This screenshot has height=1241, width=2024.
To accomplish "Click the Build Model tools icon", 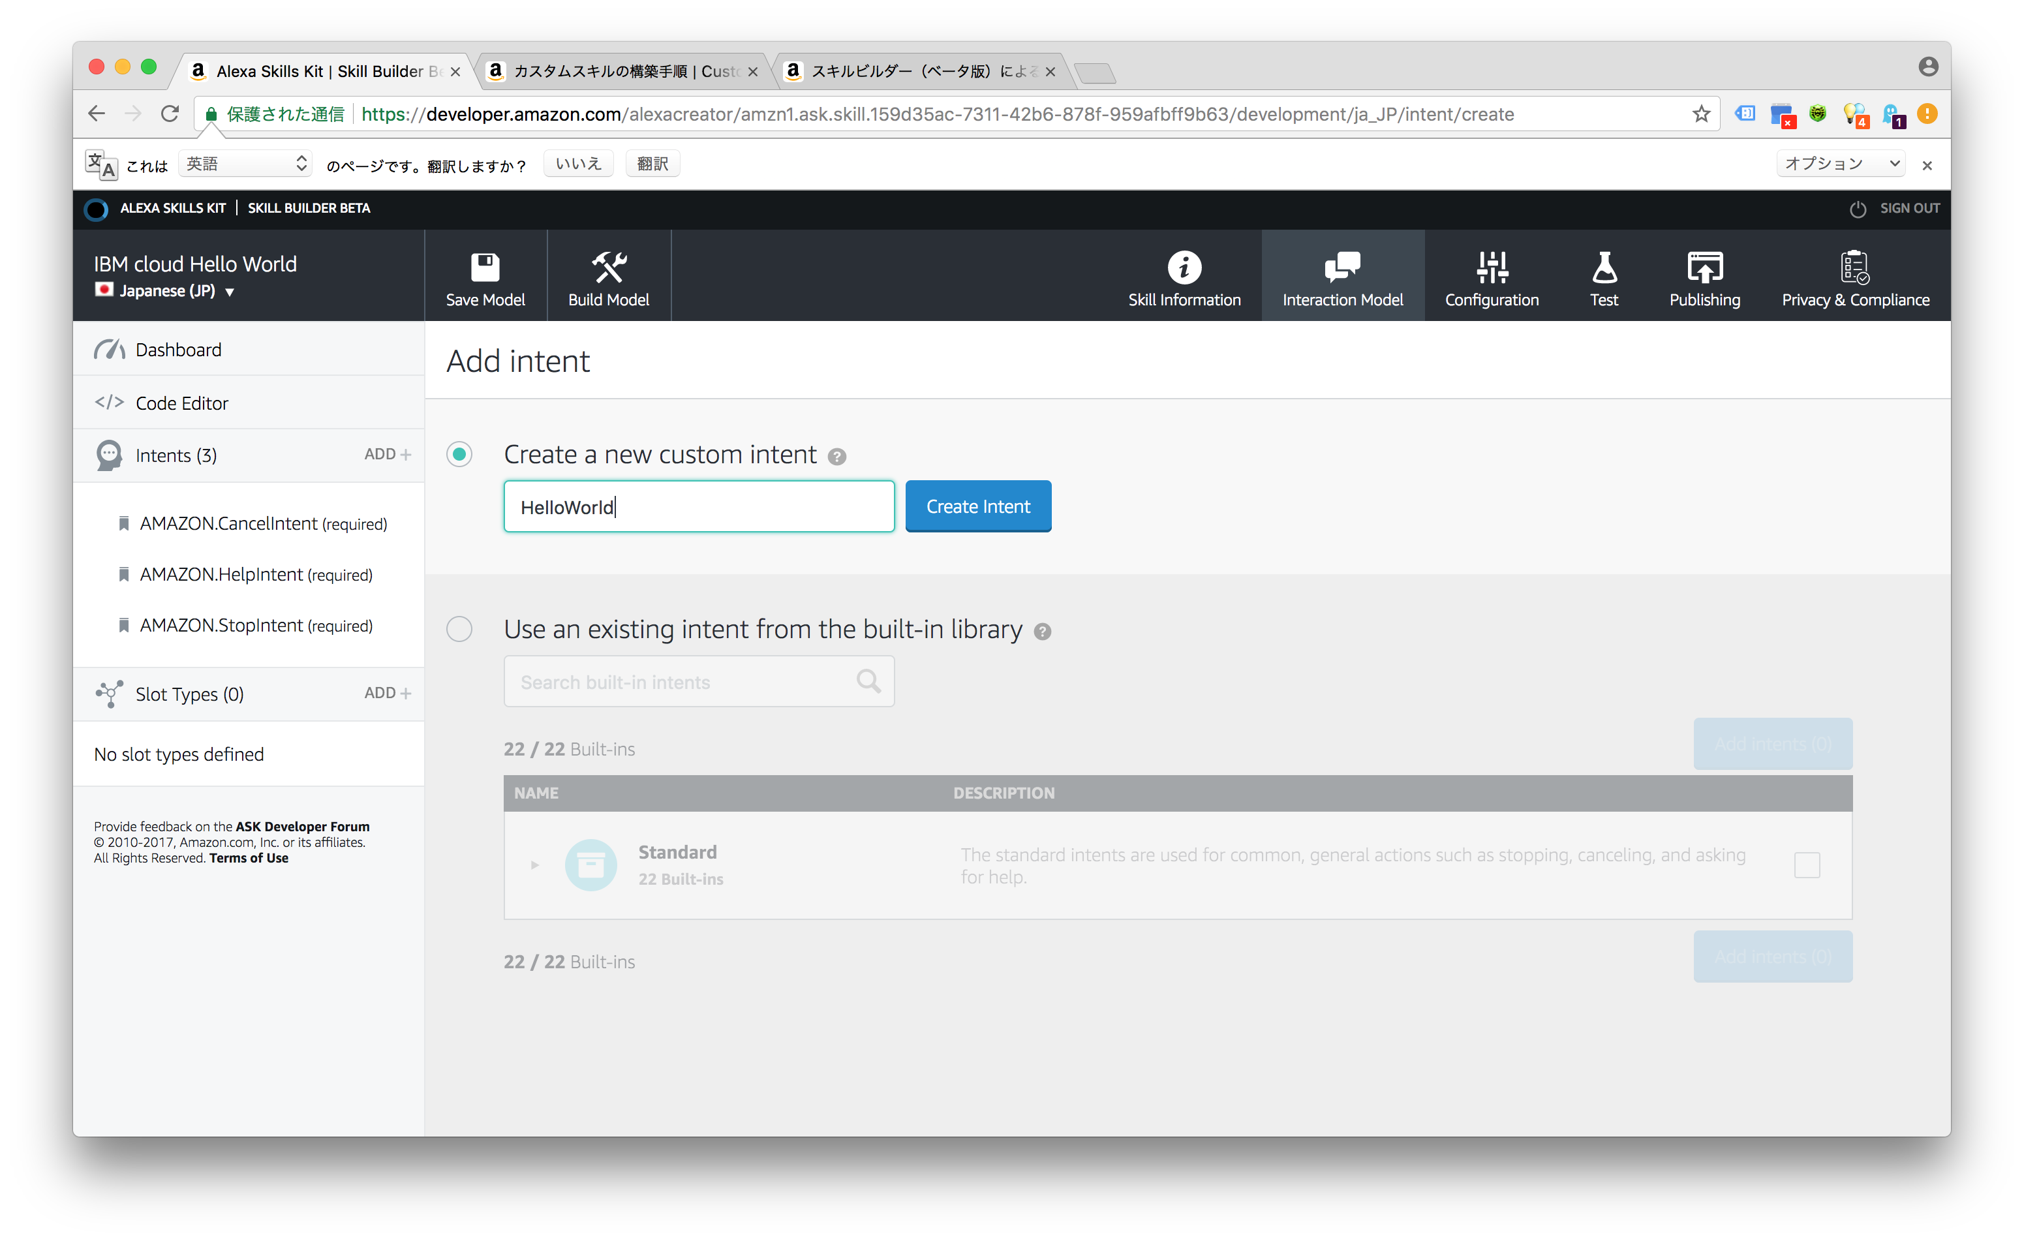I will point(609,267).
